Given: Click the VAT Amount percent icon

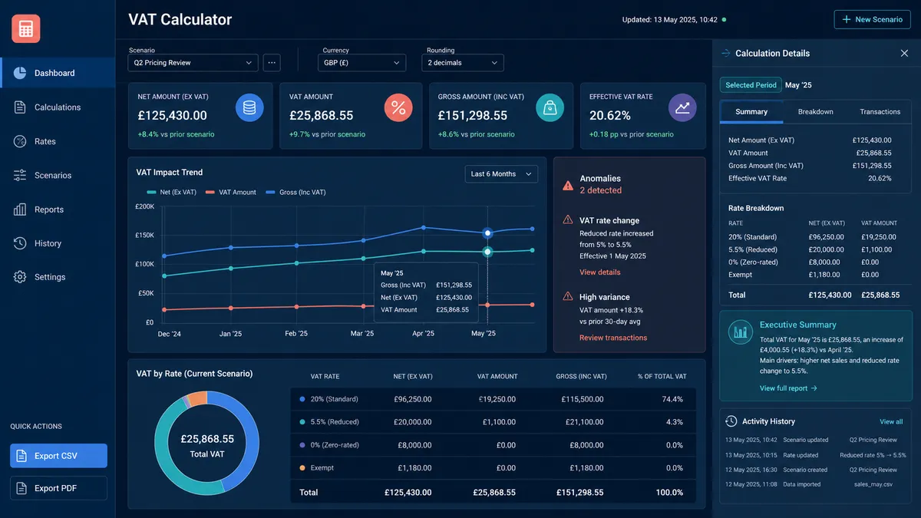Looking at the screenshot, I should [398, 108].
